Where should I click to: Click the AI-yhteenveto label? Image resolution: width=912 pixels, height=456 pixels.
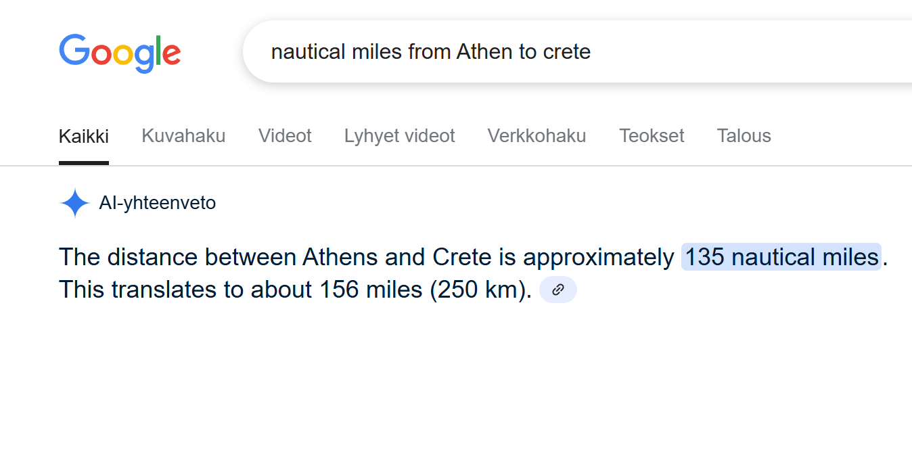[158, 203]
